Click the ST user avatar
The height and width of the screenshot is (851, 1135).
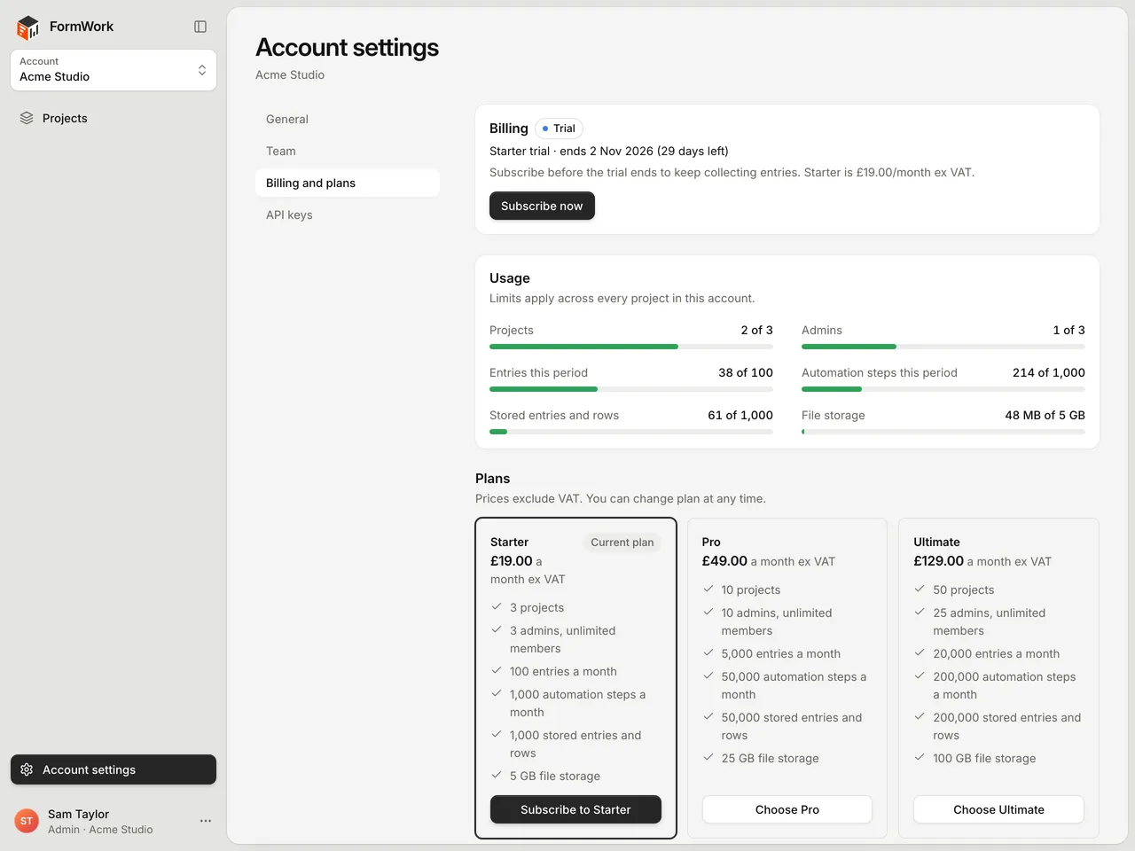coord(27,821)
